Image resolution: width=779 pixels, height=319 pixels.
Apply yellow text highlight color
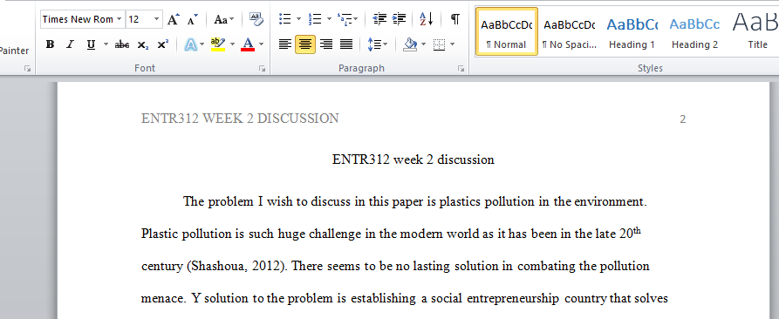pos(218,44)
